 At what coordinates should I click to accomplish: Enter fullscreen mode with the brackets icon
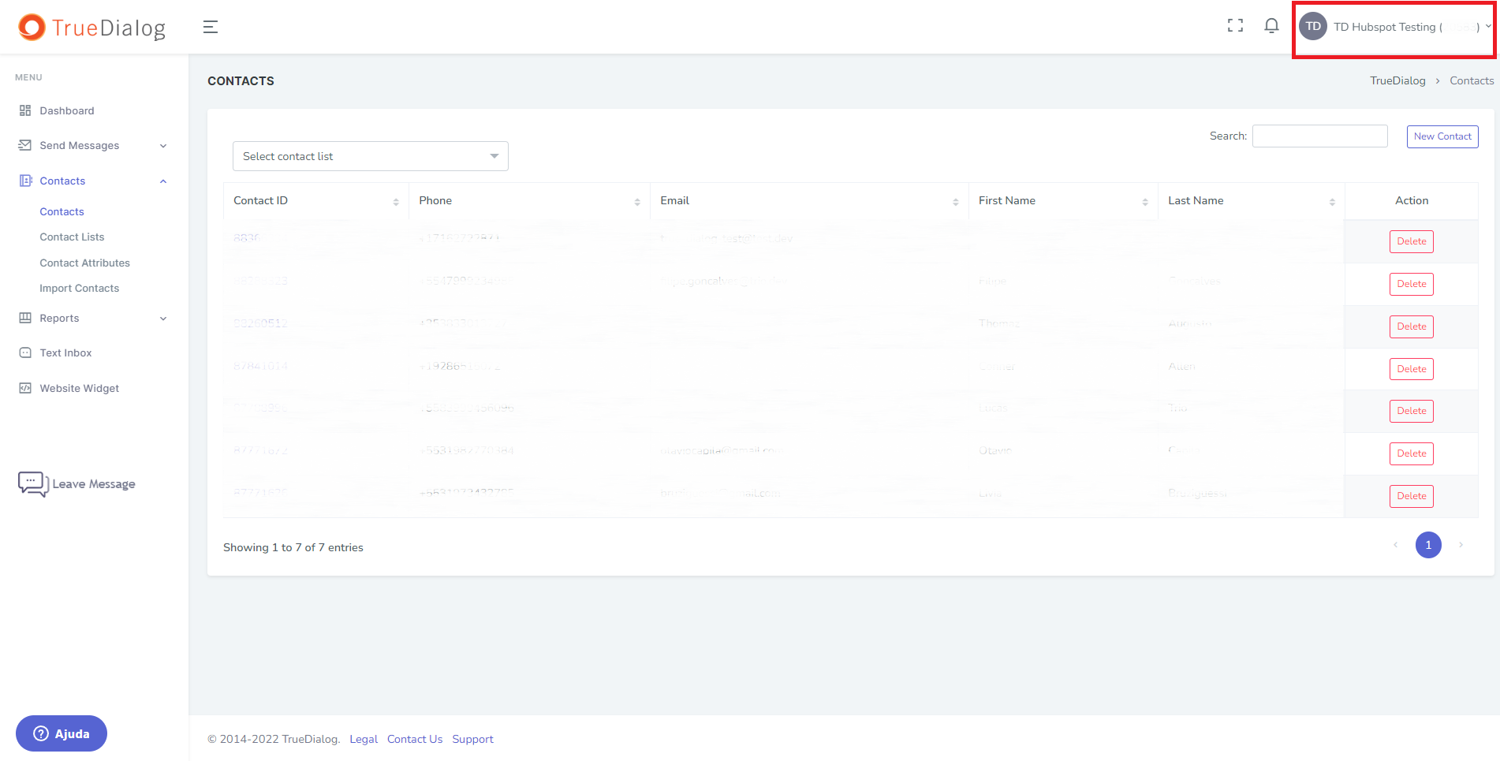1235,26
